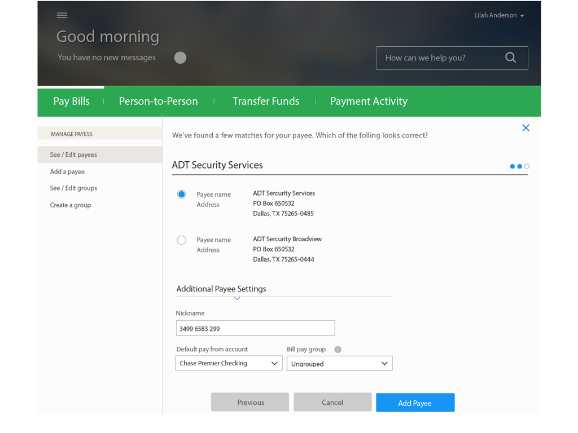Open Create a group in sidebar
578x433 pixels.
tap(71, 205)
